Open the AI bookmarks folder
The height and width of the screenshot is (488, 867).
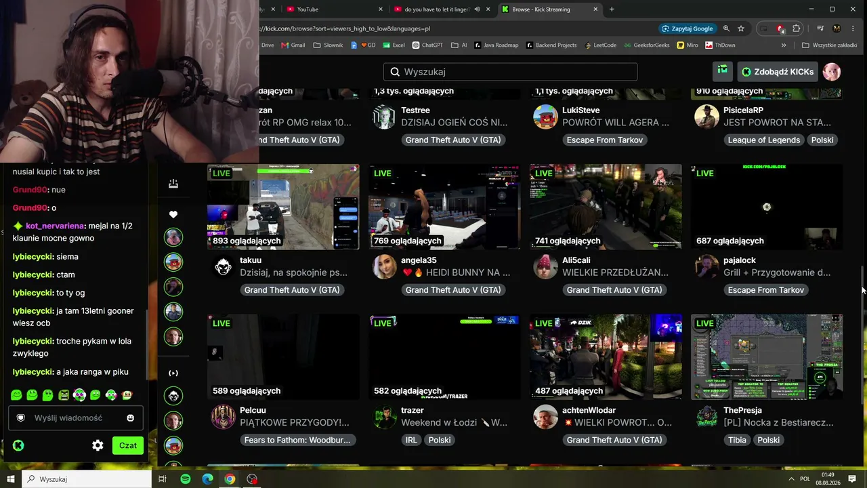click(x=459, y=45)
